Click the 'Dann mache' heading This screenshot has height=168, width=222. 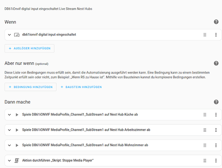click(x=17, y=102)
